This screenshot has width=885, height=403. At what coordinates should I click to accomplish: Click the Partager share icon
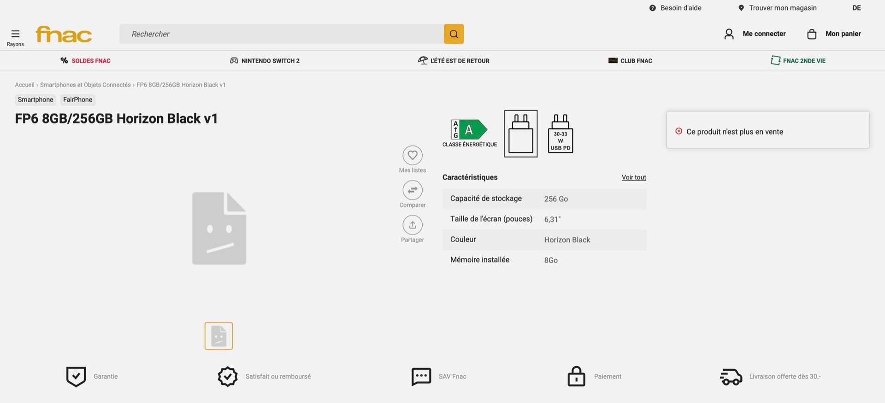[413, 225]
